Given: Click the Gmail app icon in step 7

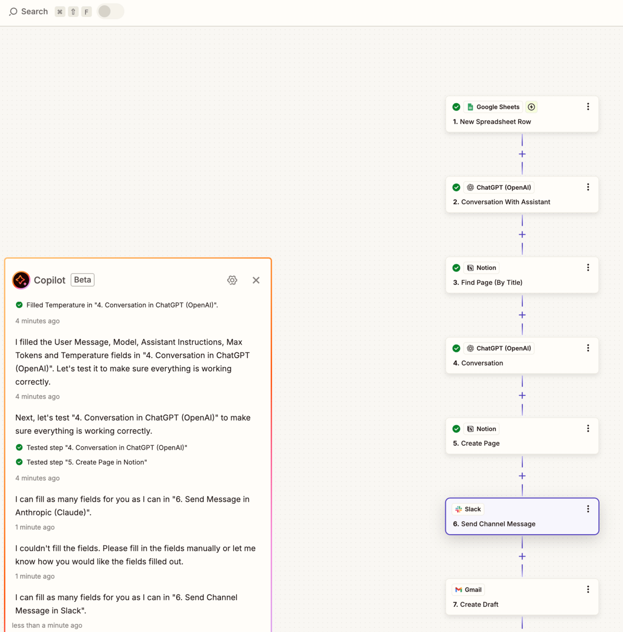Looking at the screenshot, I should pyautogui.click(x=459, y=590).
